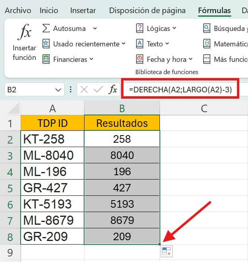Select cell containing KT-5193
The width and height of the screenshot is (248, 262).
[x=52, y=204]
